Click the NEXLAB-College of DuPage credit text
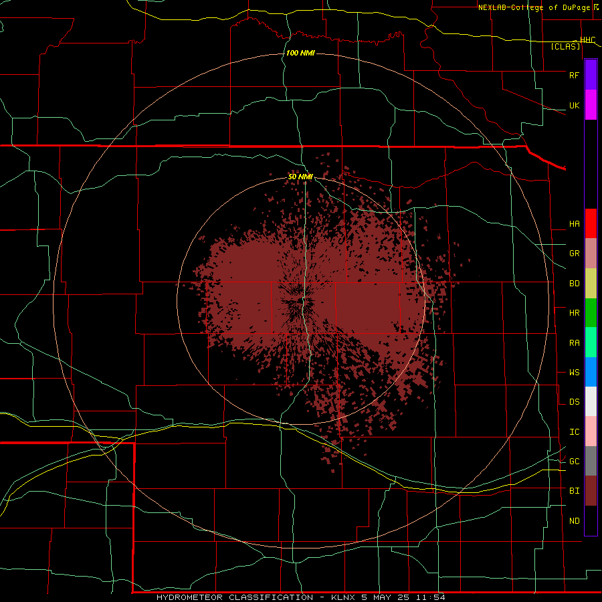Viewport: 602px width, 602px height. (535, 7)
